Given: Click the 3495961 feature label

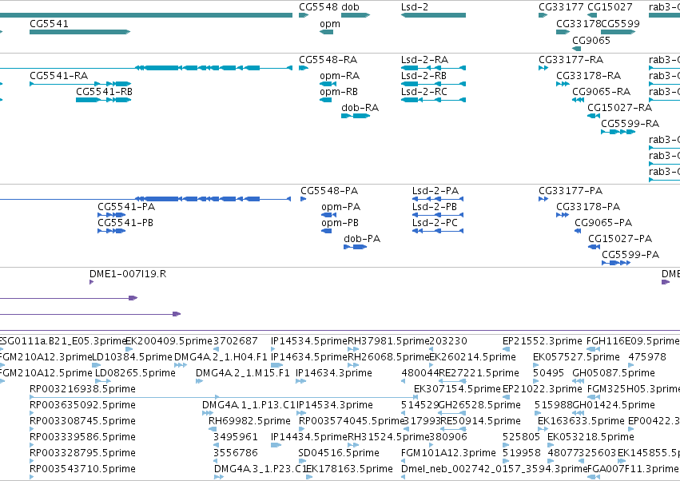Looking at the screenshot, I should click(x=236, y=437).
